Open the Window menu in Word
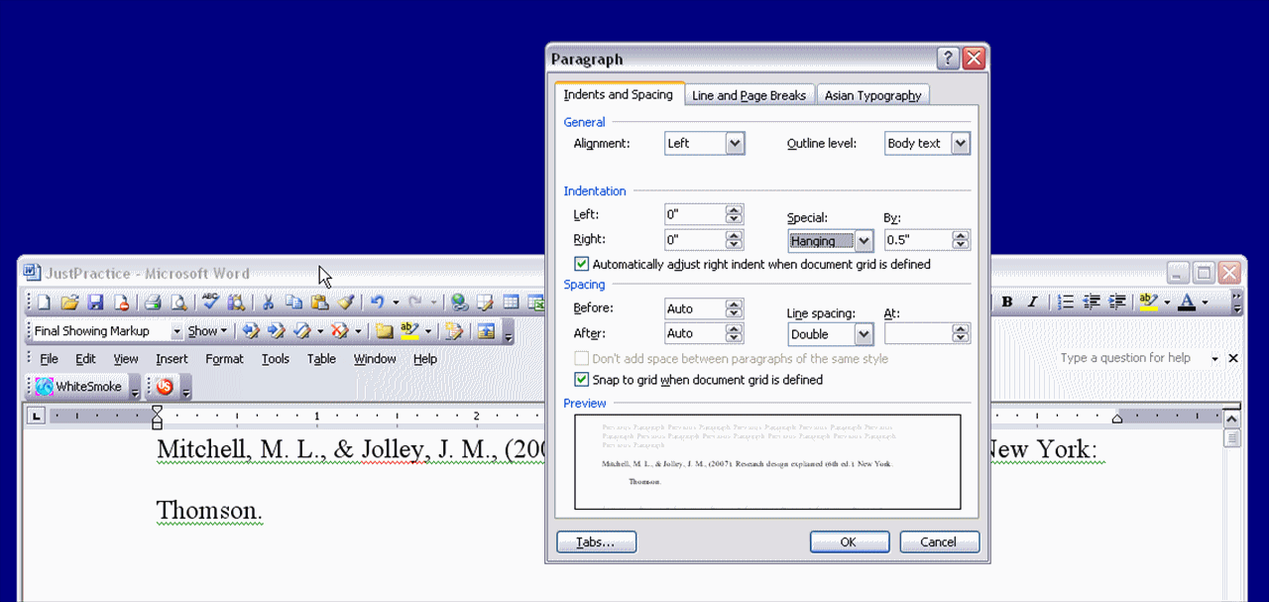 375,359
